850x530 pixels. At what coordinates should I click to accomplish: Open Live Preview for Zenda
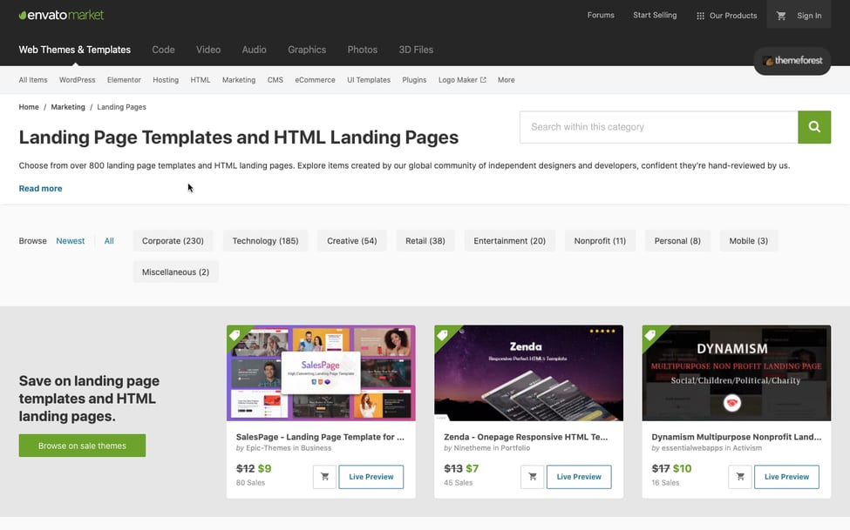point(579,477)
